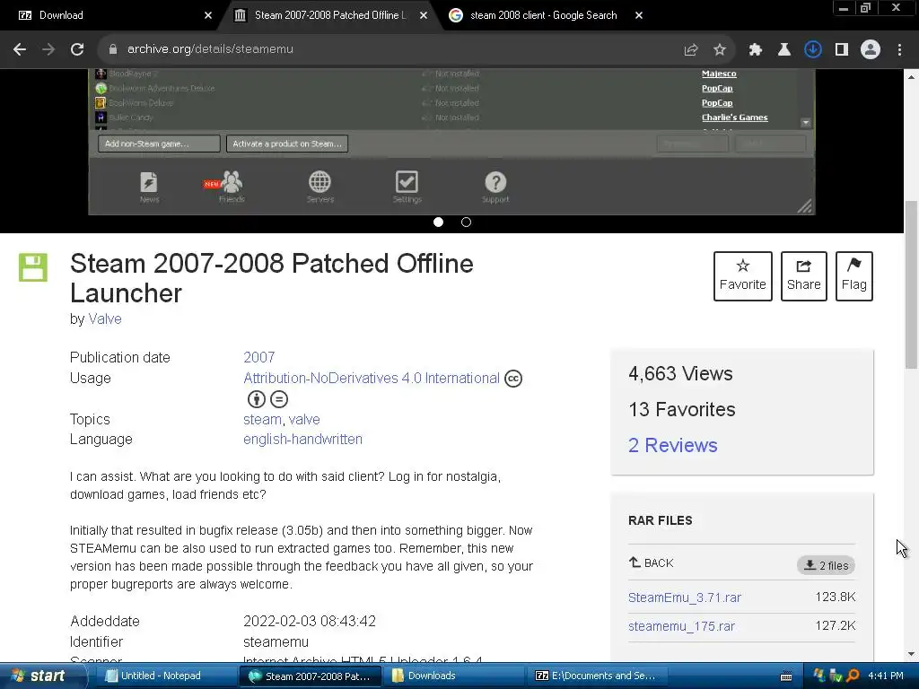Open the share-page icon in the address bar
Viewport: 919px width, 689px height.
(691, 50)
